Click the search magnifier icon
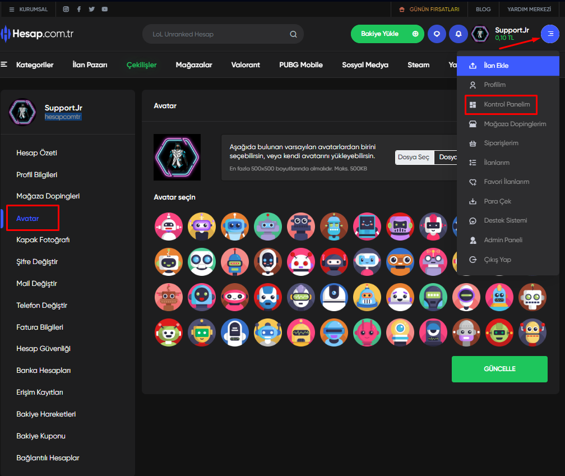Viewport: 565px width, 476px height. pyautogui.click(x=293, y=34)
